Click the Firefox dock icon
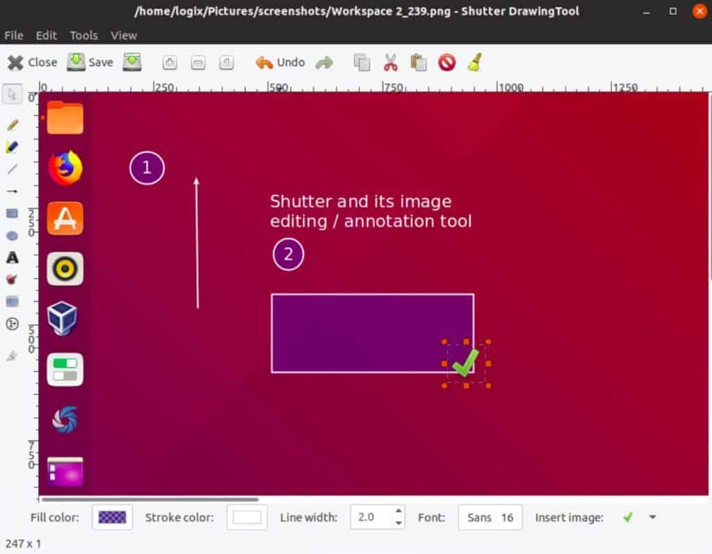 (65, 168)
